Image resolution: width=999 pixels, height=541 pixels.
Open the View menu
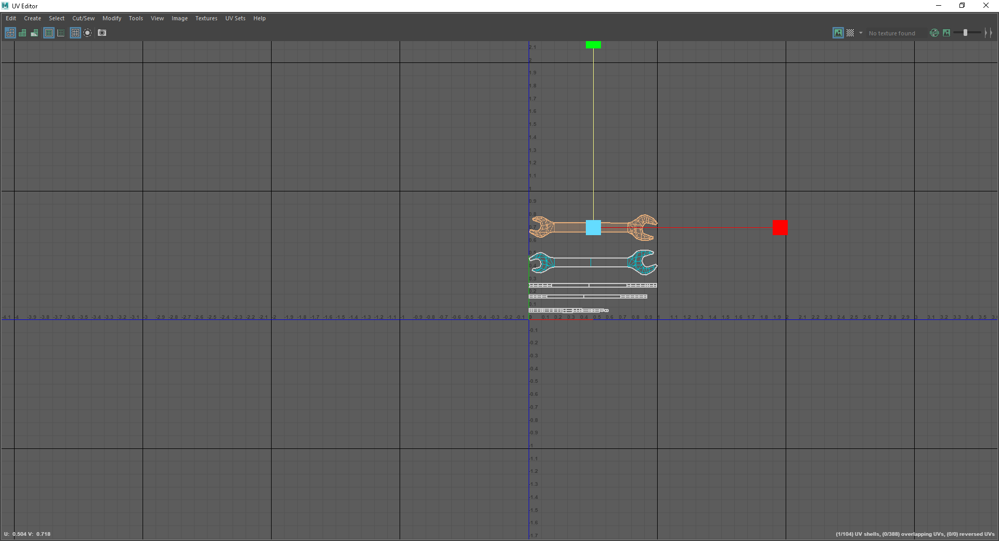(157, 18)
